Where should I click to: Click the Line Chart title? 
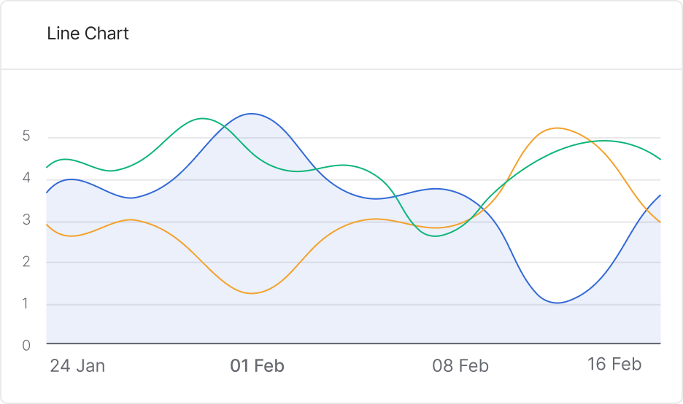click(88, 34)
